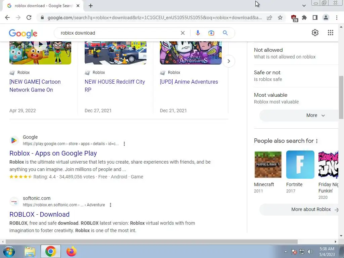Open Chrome's three-dot menu
344x258 pixels.
(337, 17)
